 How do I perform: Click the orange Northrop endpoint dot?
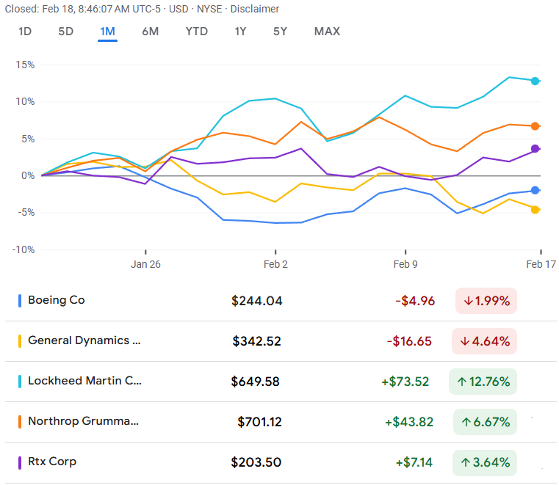click(535, 126)
